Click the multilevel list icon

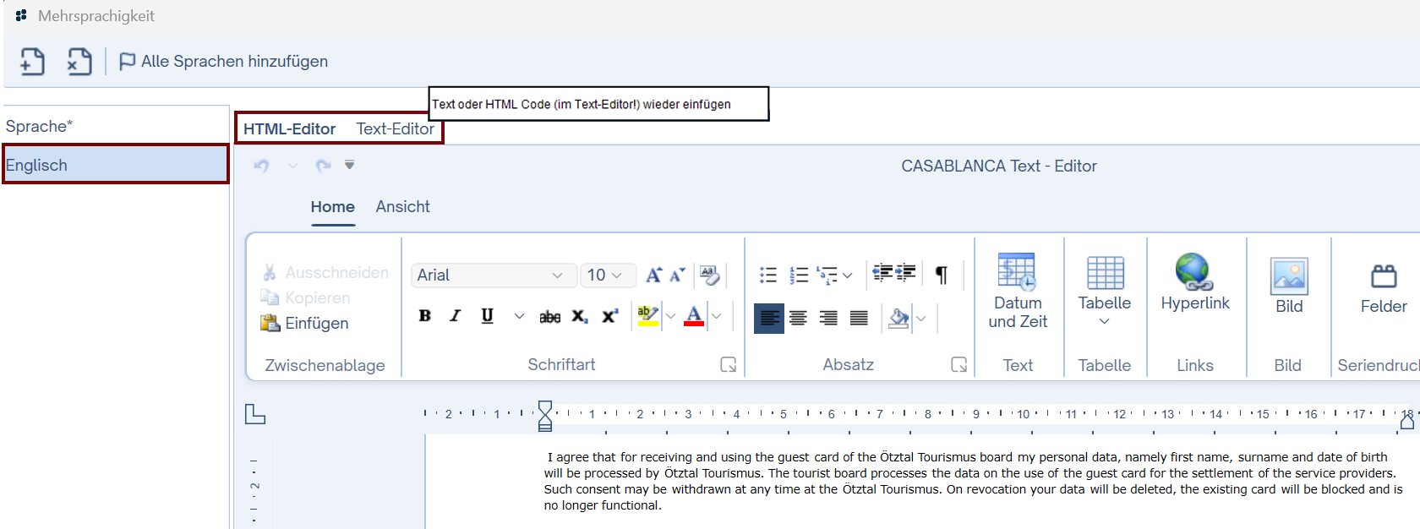coord(827,275)
